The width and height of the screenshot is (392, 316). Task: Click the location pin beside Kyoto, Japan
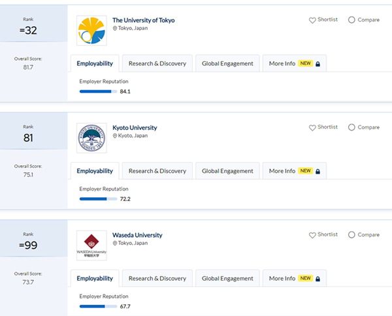coord(115,136)
